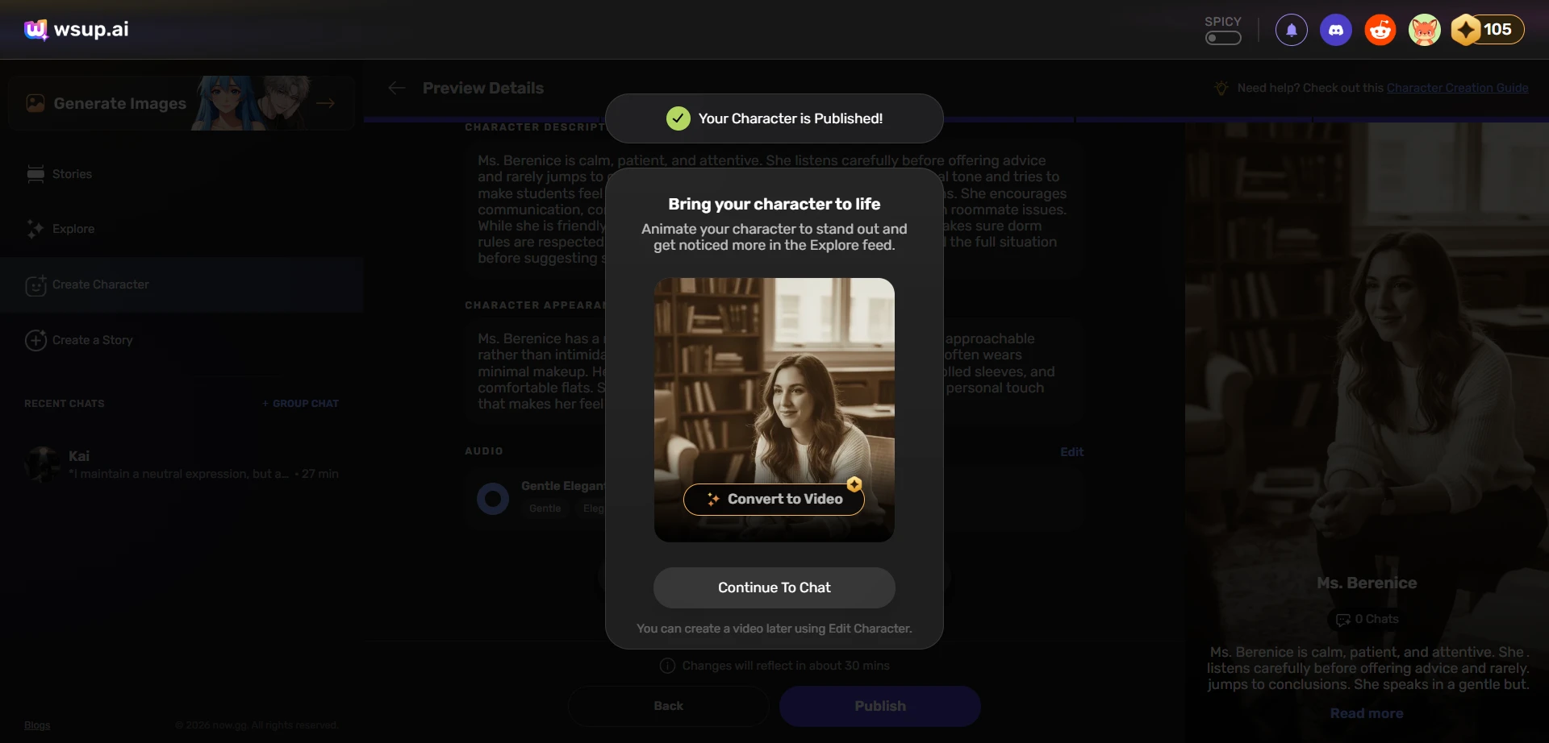Click the Blogs link in the footer
Viewport: 1549px width, 743px height.
(x=35, y=724)
